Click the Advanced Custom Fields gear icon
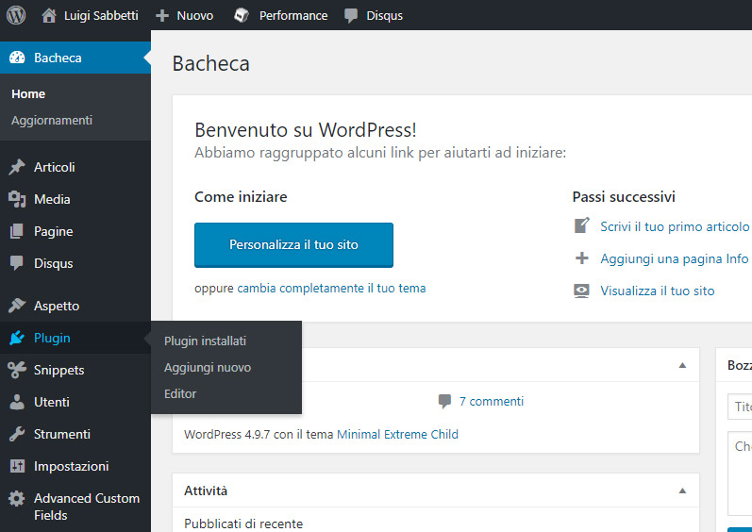This screenshot has width=752, height=532. click(x=17, y=498)
